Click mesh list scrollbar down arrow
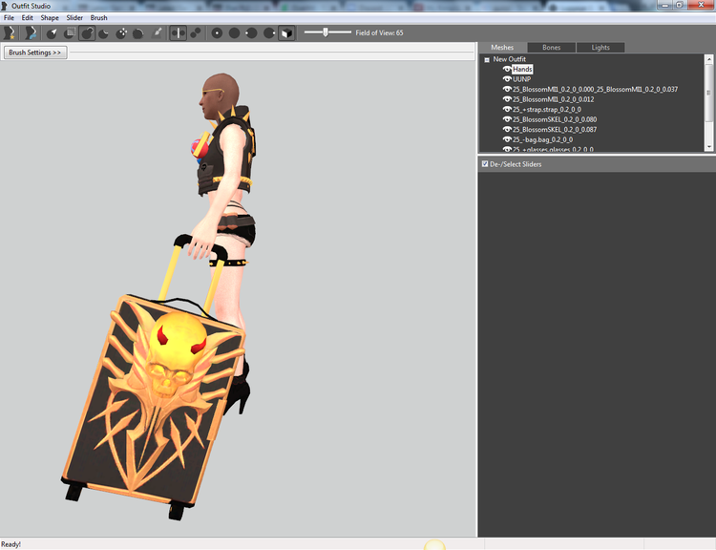The width and height of the screenshot is (716, 550). click(x=708, y=147)
